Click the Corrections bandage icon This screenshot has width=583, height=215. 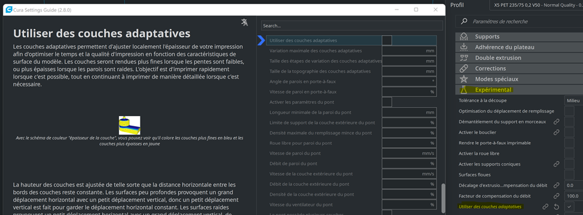[463, 68]
